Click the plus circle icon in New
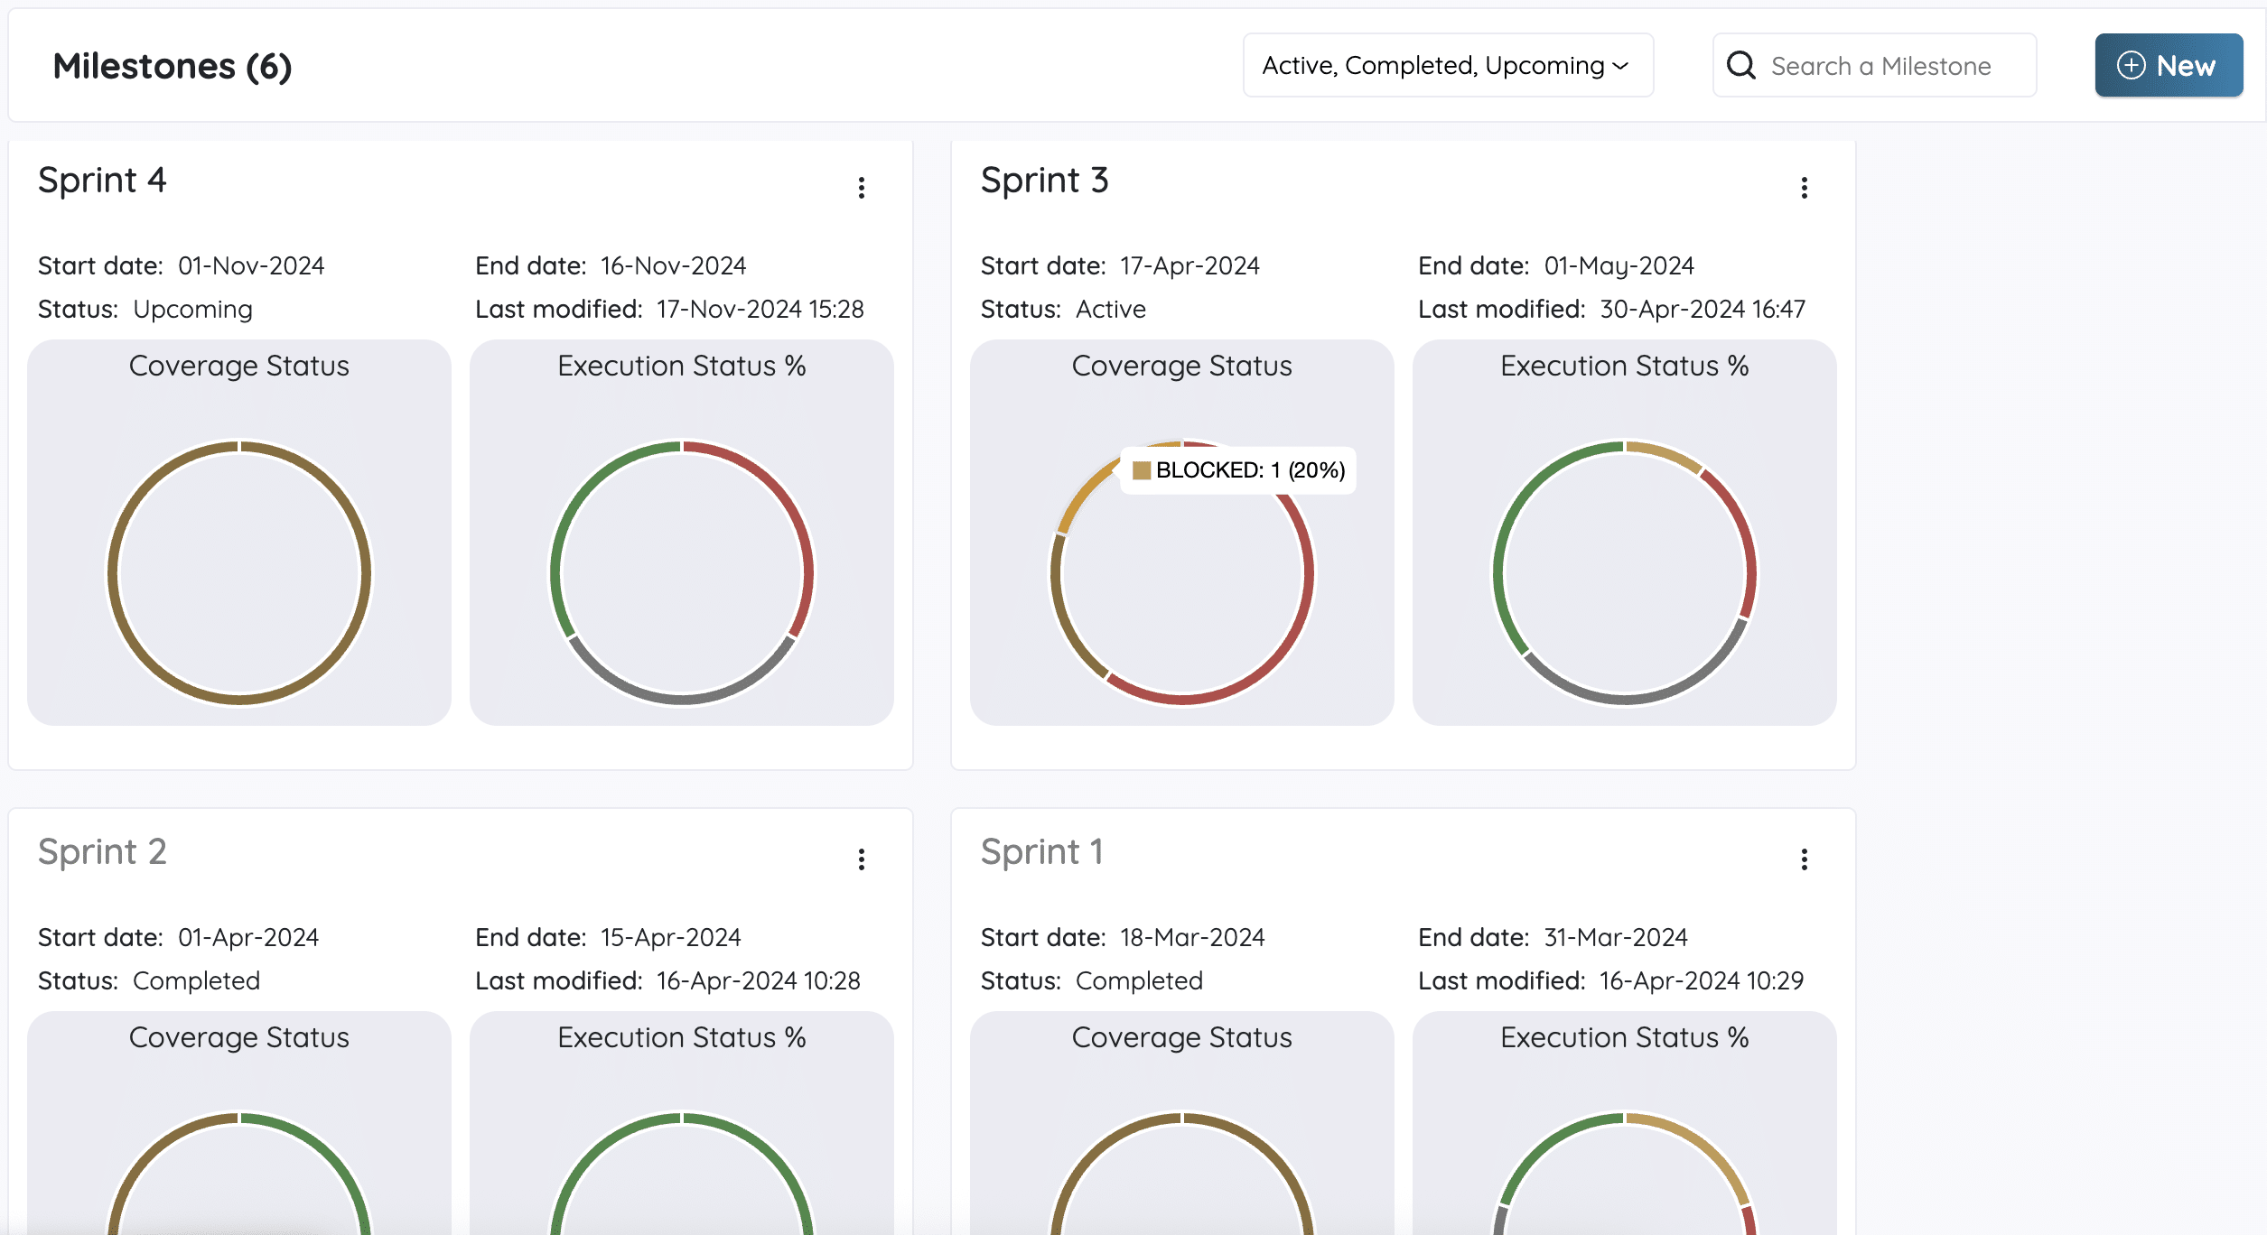 (2131, 66)
